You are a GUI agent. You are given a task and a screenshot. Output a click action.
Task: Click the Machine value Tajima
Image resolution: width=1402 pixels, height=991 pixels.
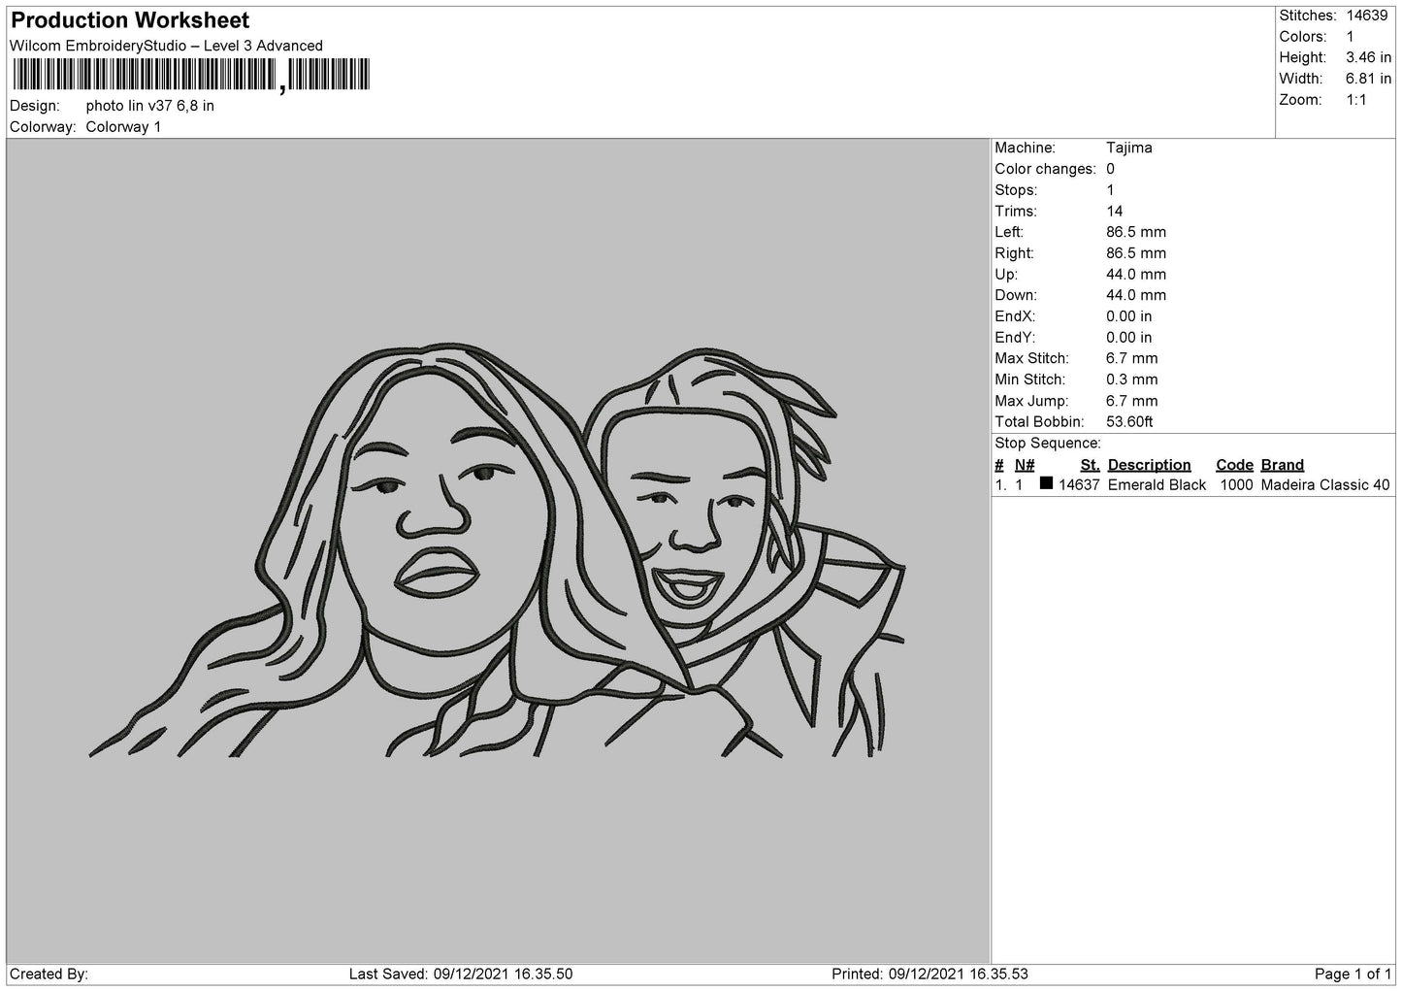1129,149
